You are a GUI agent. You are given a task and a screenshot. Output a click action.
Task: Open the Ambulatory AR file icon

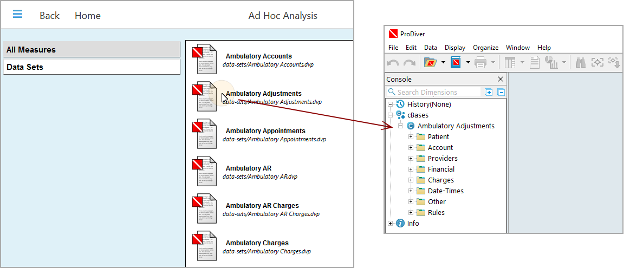click(x=204, y=172)
